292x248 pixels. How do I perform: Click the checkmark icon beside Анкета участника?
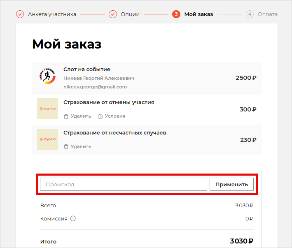(x=20, y=14)
